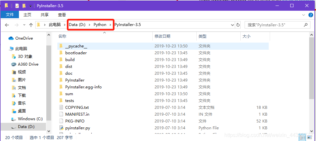Expand chevron after Python in breadcrumb

pyautogui.click(x=110, y=25)
